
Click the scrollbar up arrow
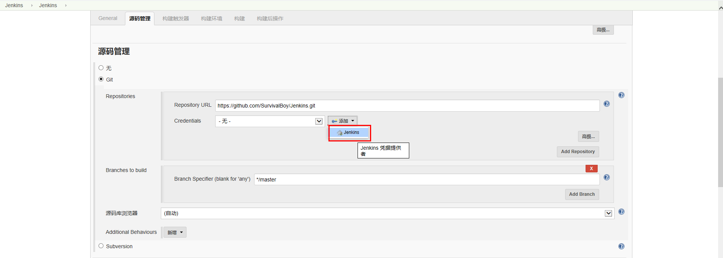coord(720,8)
